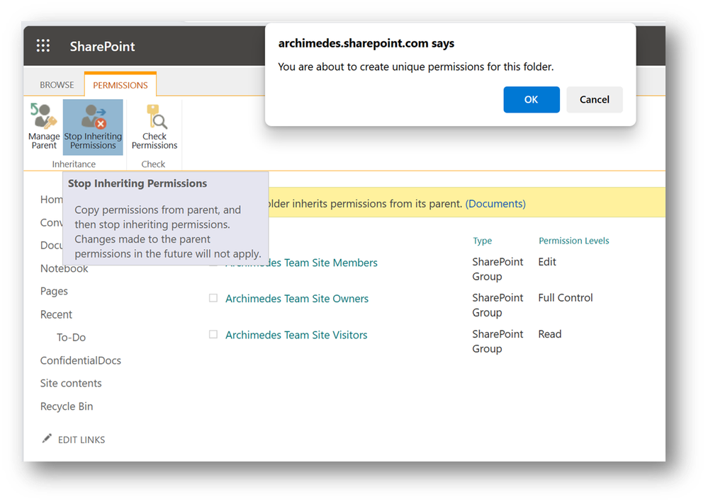Click the Read permission level text

click(x=549, y=334)
